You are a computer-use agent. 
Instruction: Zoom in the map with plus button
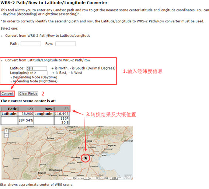7,131
